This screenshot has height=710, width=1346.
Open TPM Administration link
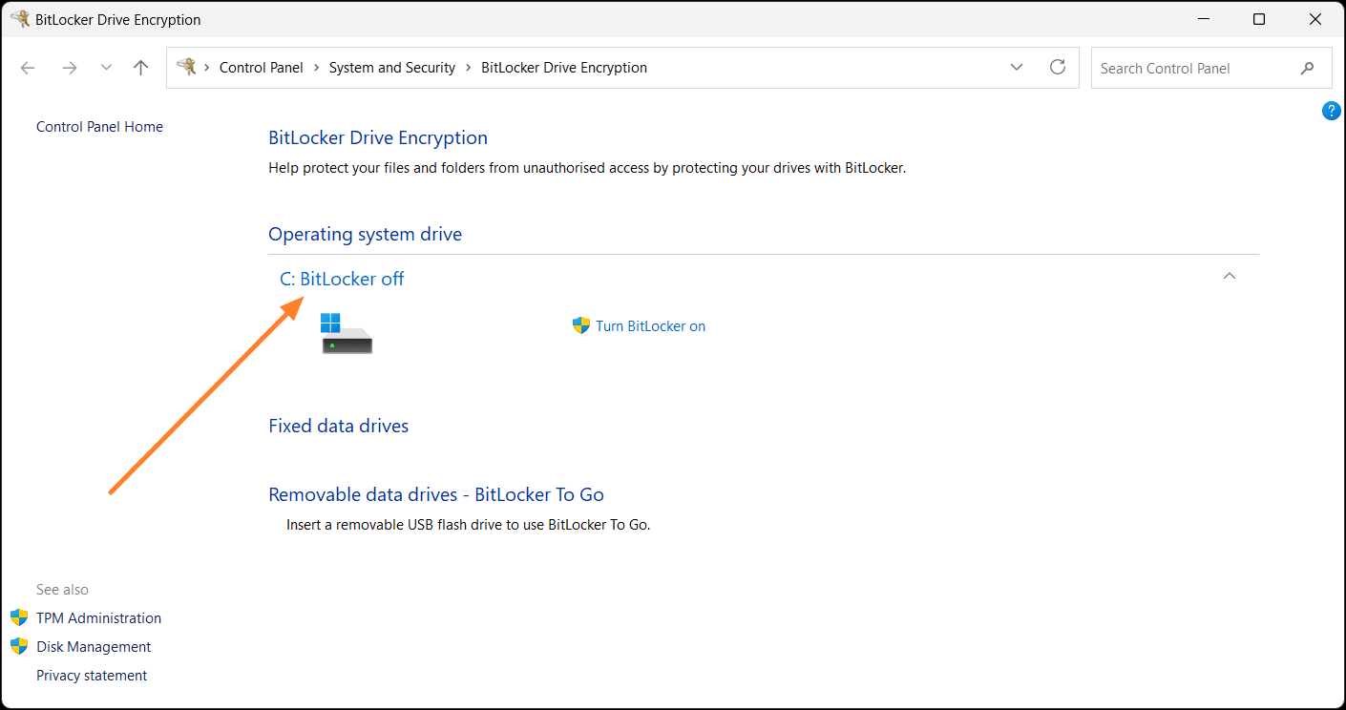(99, 618)
